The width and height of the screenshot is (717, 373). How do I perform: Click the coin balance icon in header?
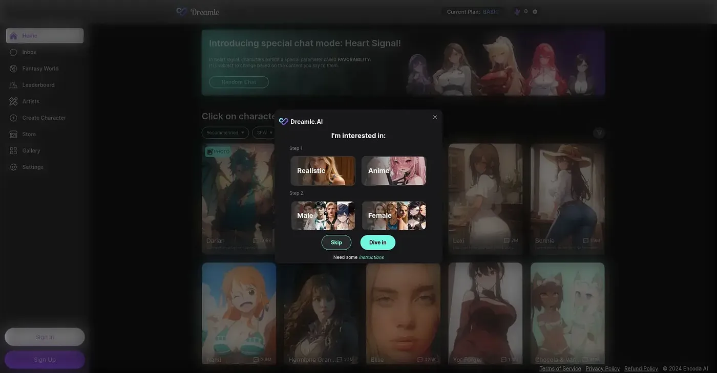(x=517, y=11)
